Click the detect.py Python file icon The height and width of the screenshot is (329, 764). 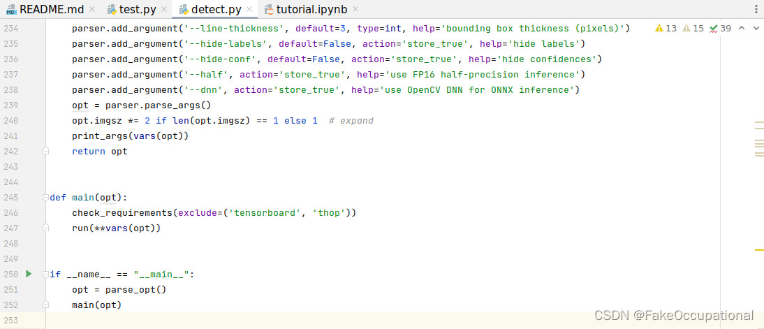point(184,9)
